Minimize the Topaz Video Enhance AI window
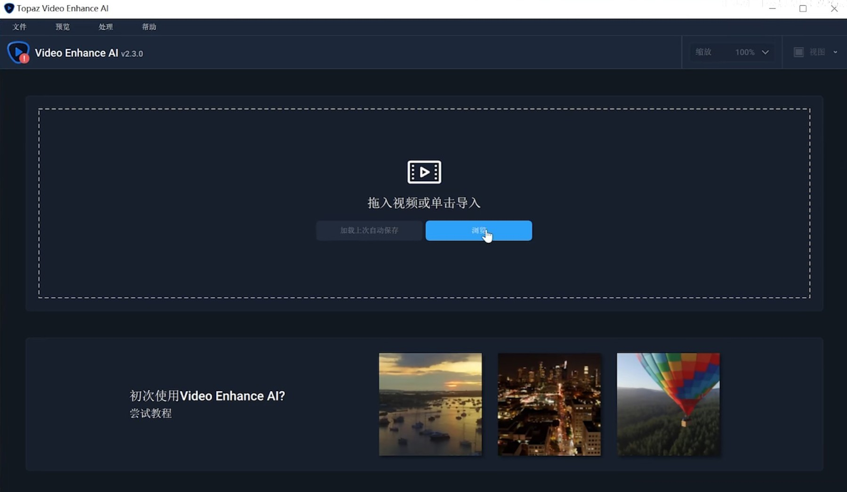The image size is (847, 492). coord(772,8)
